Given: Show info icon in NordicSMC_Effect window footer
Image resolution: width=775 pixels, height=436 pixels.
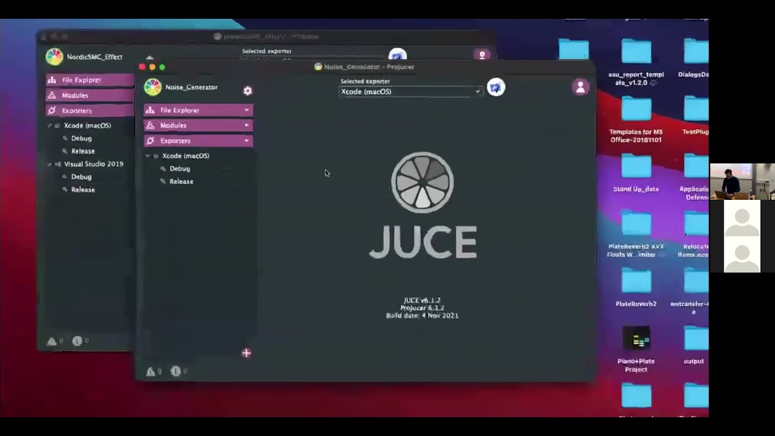Looking at the screenshot, I should point(77,341).
